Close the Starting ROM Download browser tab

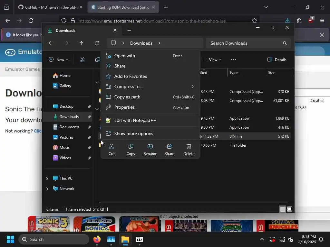[x=153, y=7]
